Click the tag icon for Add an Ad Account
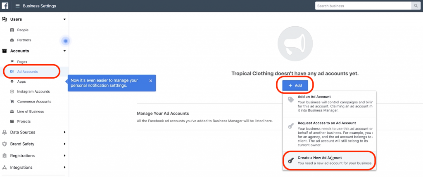This screenshot has height=177, width=423. pyautogui.click(x=291, y=100)
